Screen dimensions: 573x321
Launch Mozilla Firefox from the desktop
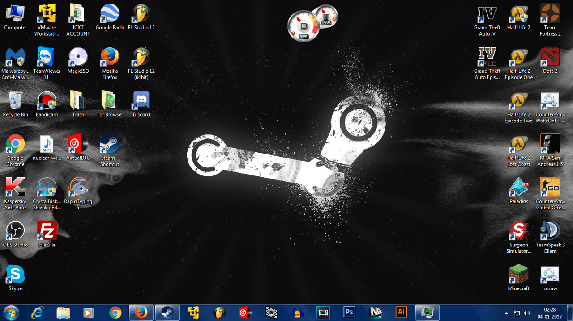click(x=109, y=60)
